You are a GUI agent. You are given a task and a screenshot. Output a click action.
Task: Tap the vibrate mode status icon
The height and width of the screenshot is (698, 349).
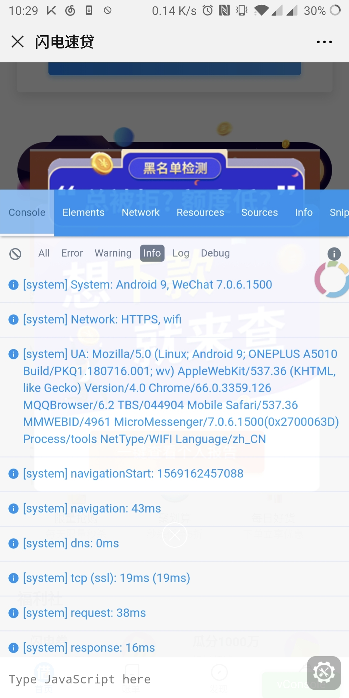(242, 11)
